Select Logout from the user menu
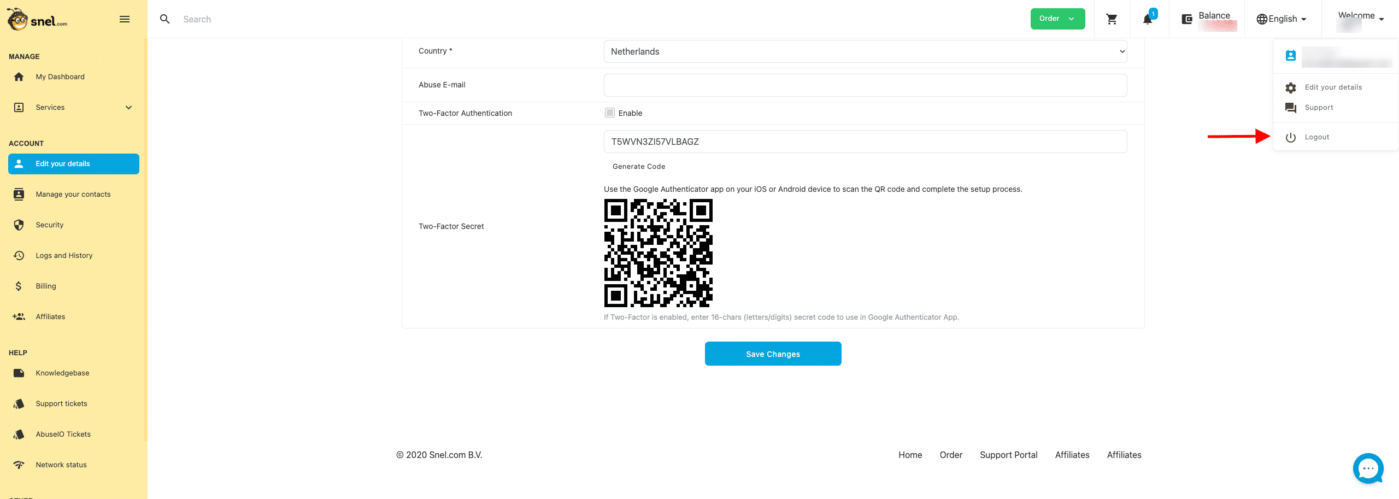The height and width of the screenshot is (499, 1399). pyautogui.click(x=1316, y=137)
